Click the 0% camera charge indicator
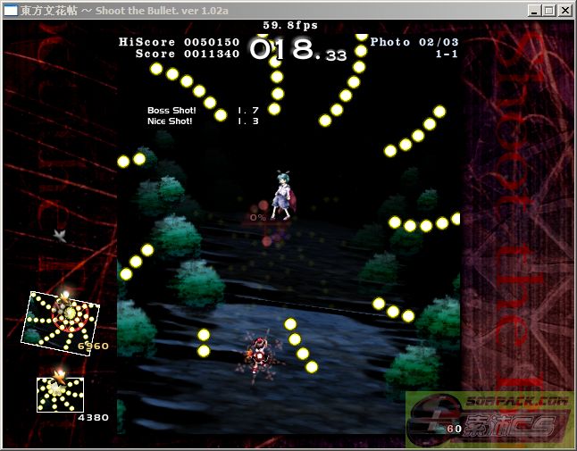This screenshot has height=451, width=577. coord(257,217)
